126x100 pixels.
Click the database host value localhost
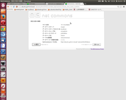pyautogui.click(x=64, y=29)
